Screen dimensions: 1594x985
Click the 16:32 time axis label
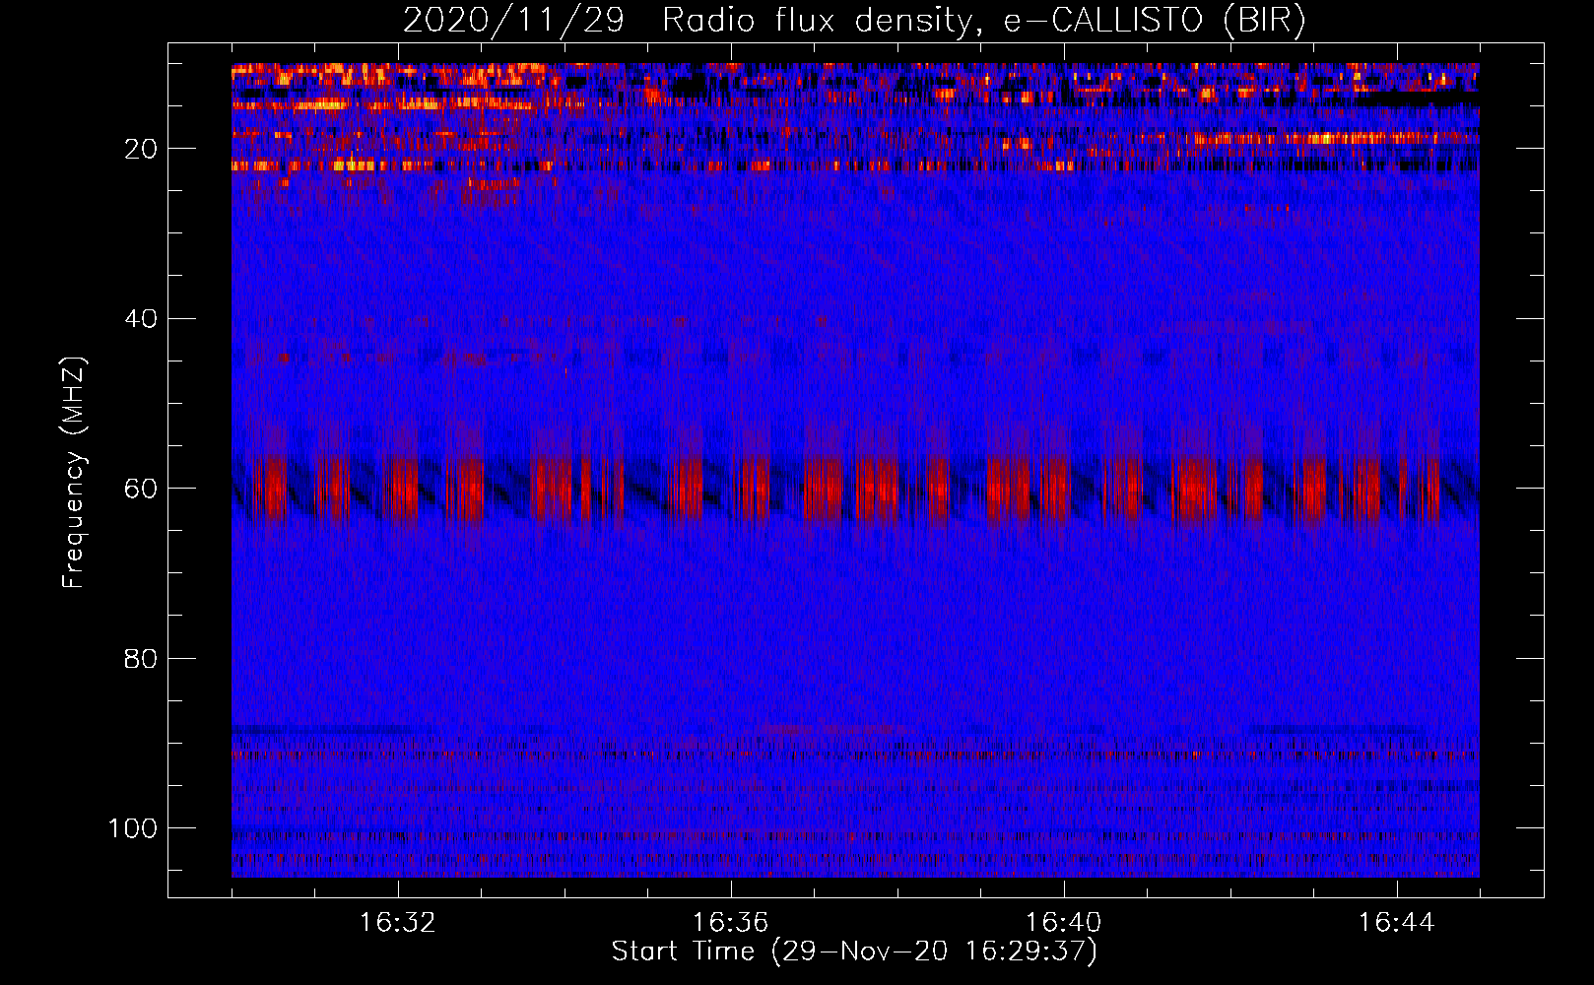(398, 923)
